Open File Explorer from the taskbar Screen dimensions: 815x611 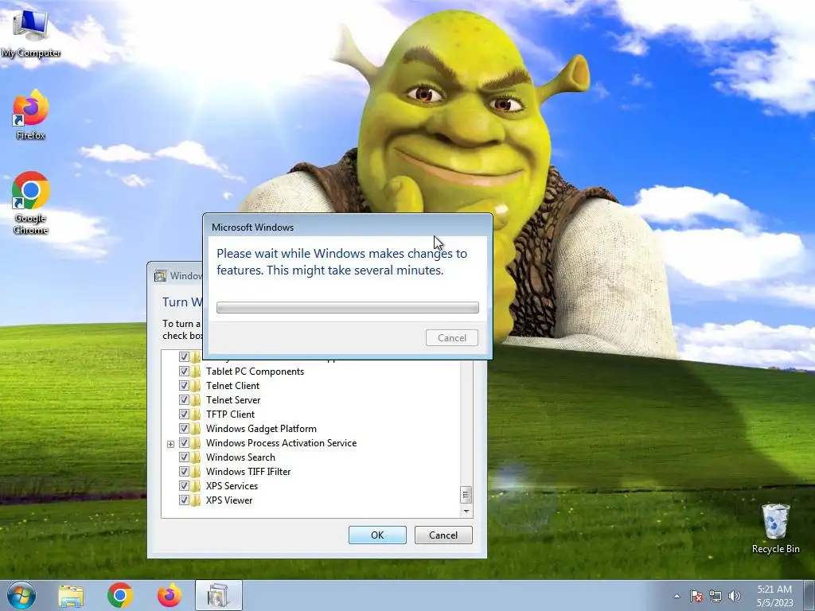(71, 595)
